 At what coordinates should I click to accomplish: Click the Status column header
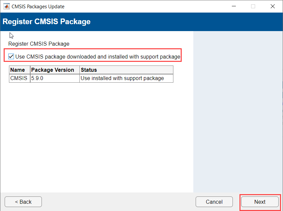click(x=89, y=70)
